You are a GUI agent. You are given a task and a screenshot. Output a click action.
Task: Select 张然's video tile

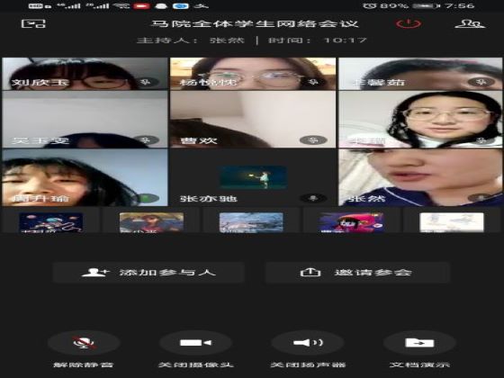420,177
